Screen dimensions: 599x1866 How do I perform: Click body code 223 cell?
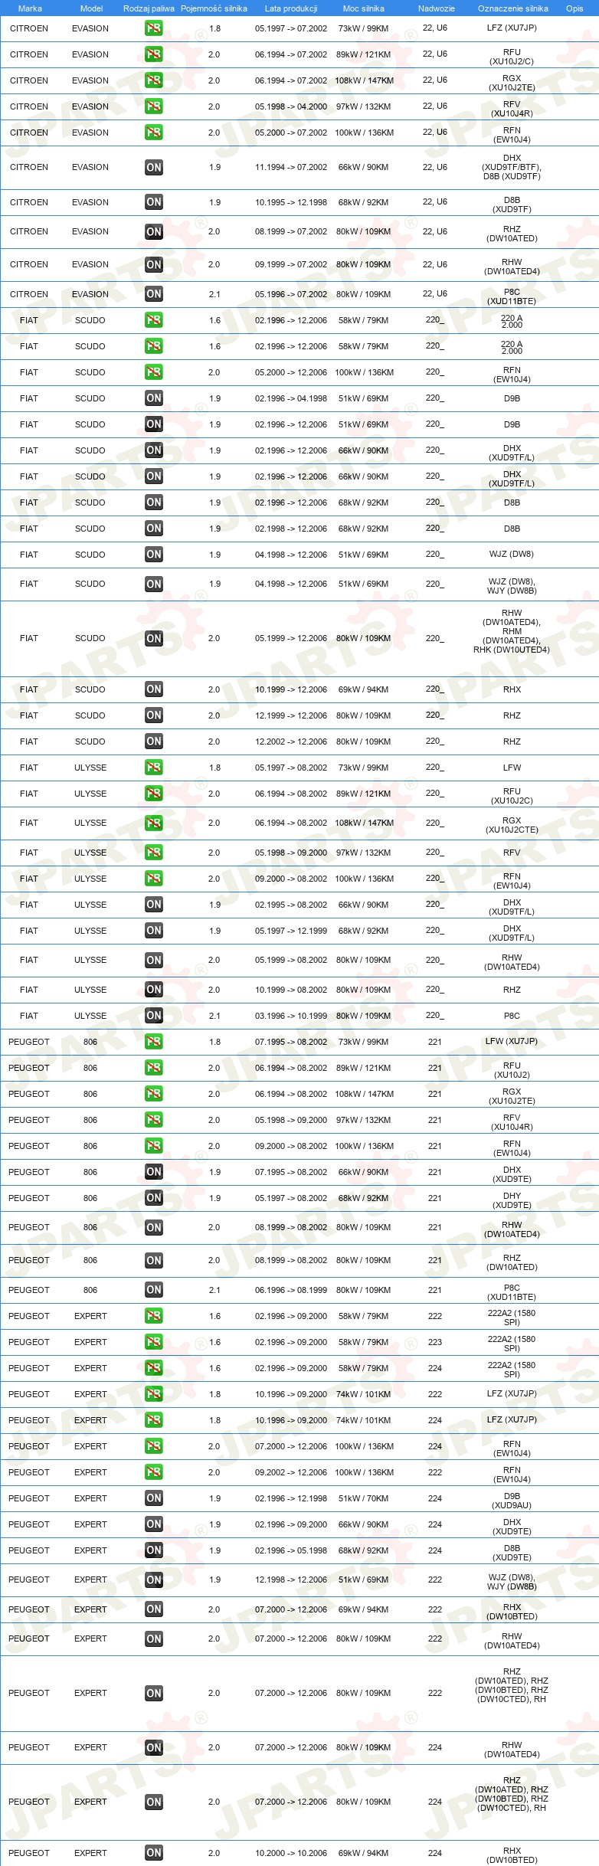coord(435,1342)
